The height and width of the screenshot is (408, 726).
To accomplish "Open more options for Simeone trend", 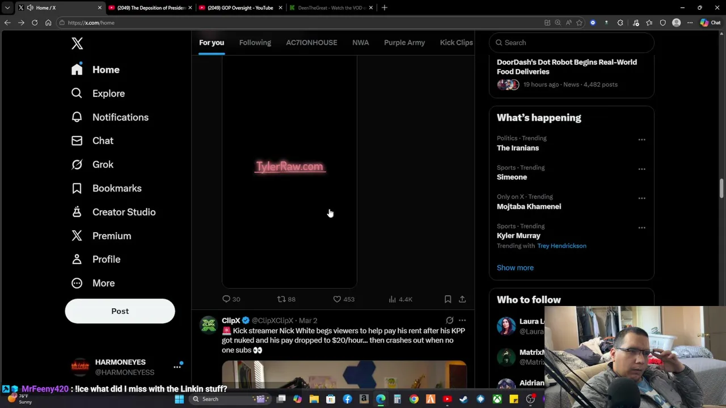I will pyautogui.click(x=641, y=169).
